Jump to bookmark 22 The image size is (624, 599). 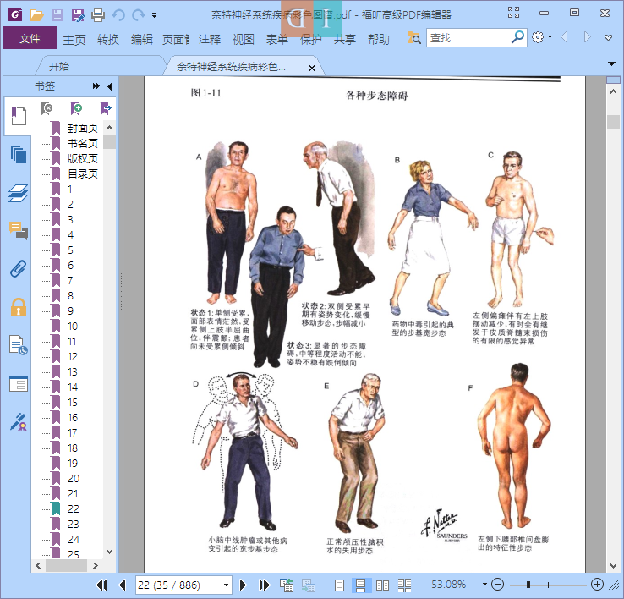pos(74,509)
